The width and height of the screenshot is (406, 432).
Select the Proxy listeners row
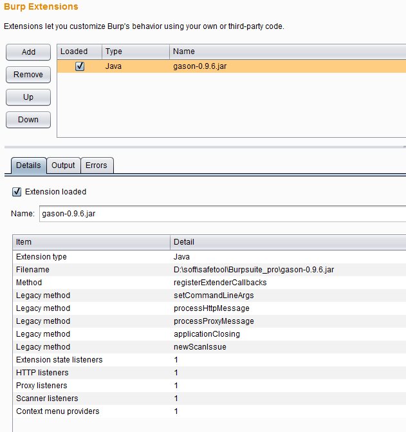pyautogui.click(x=210, y=386)
